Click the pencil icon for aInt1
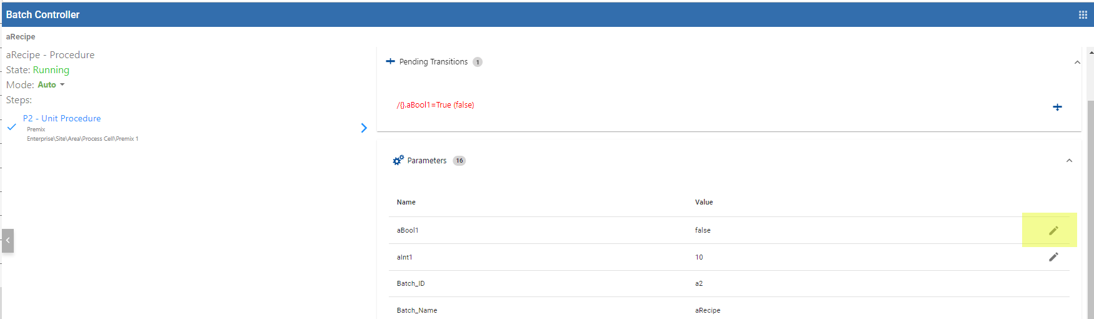This screenshot has height=319, width=1094. pyautogui.click(x=1053, y=257)
